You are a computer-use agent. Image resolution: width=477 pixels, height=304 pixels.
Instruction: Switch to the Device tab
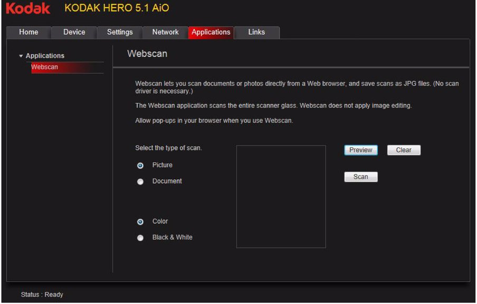pyautogui.click(x=74, y=32)
